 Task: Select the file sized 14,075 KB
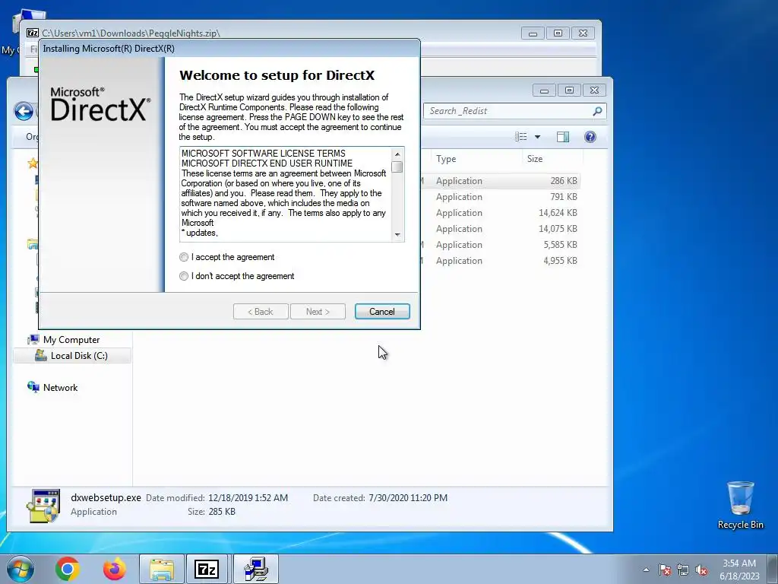pos(501,228)
